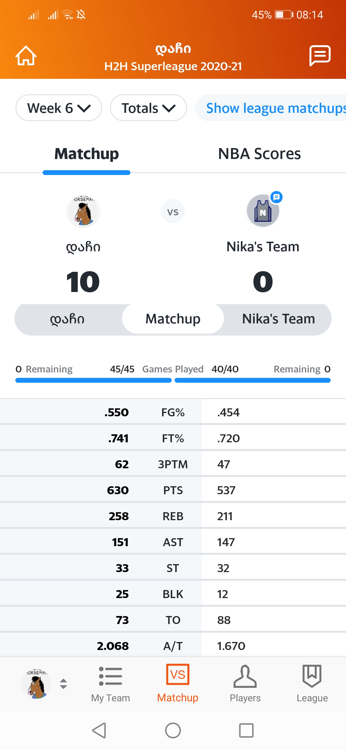Image resolution: width=346 pixels, height=750 pixels.
Task: Switch to the NBA Scores tab
Action: [x=259, y=154]
